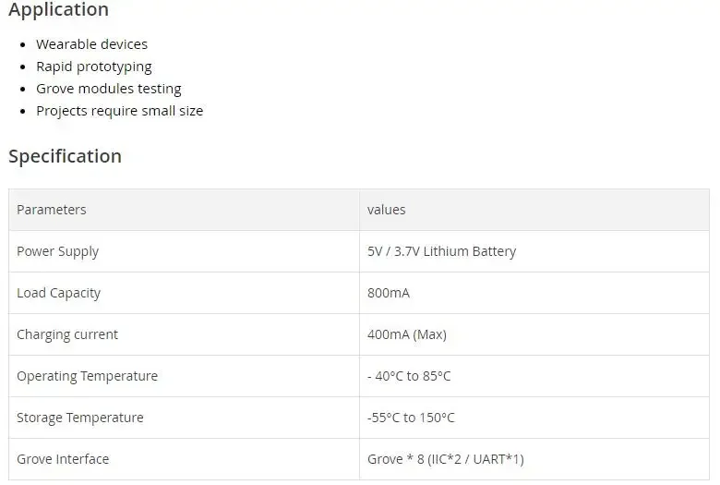Select the Power Supply row label

57,251
